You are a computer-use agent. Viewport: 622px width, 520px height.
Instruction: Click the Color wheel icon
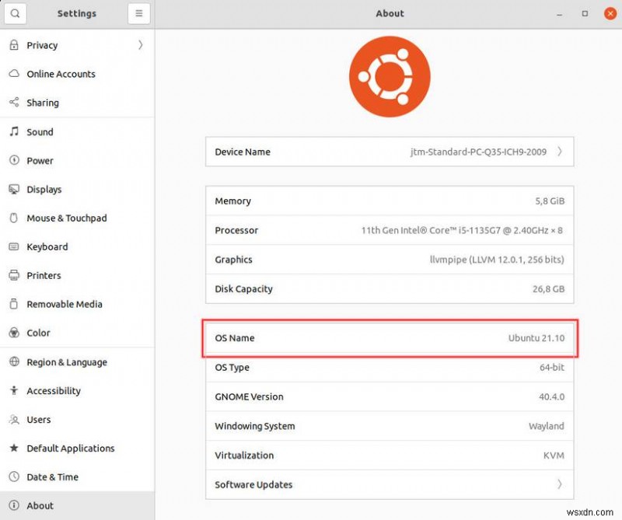tap(14, 333)
